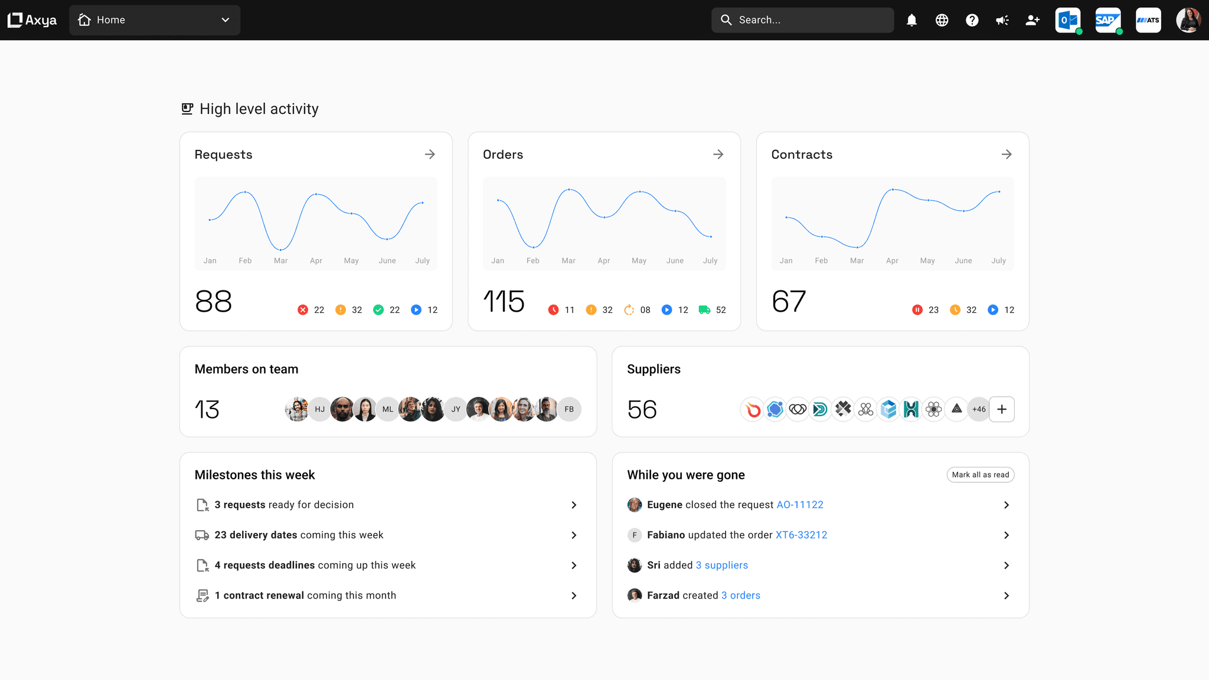Open the announcements megaphone icon
The height and width of the screenshot is (680, 1209).
click(x=1002, y=20)
